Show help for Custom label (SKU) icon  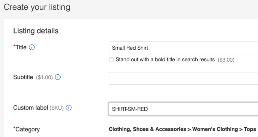[x=69, y=108]
